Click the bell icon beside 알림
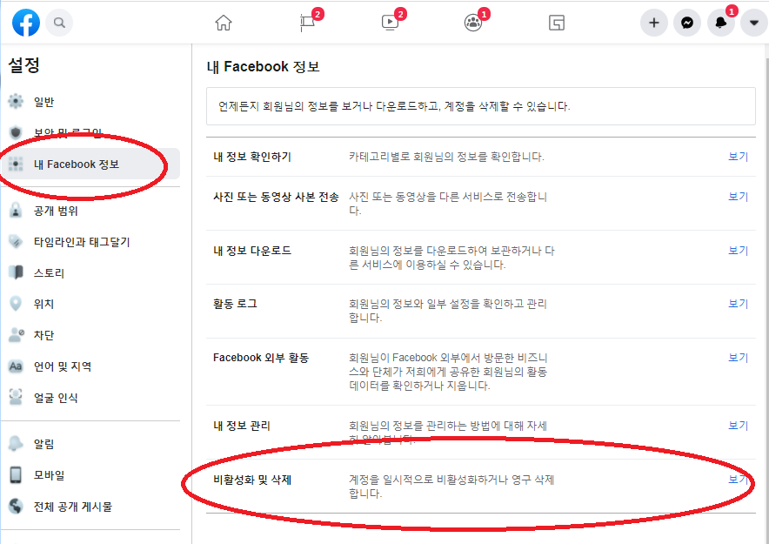 [16, 443]
